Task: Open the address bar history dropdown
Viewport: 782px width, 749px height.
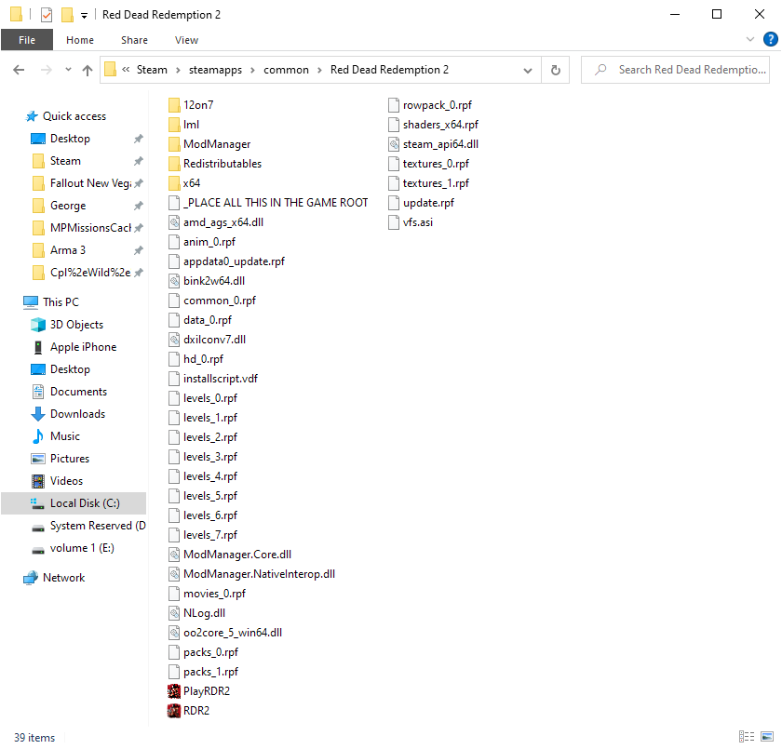Action: pyautogui.click(x=528, y=70)
